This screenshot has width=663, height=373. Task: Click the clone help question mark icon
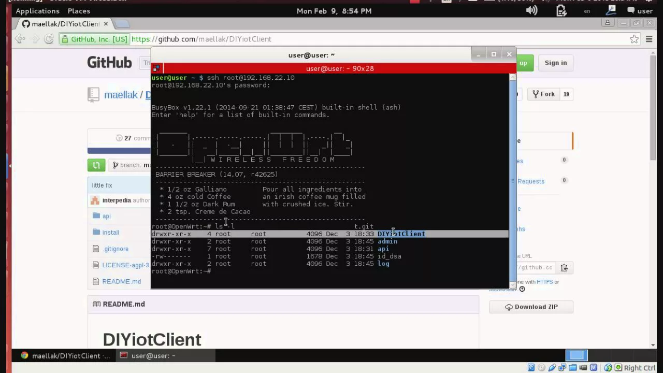click(522, 289)
